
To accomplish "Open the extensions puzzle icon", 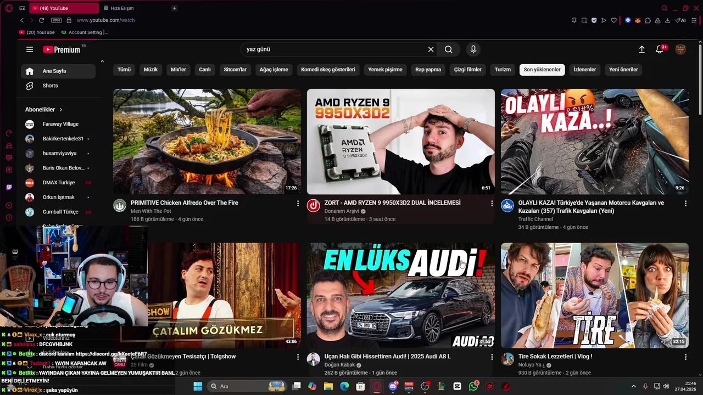I will point(648,20).
